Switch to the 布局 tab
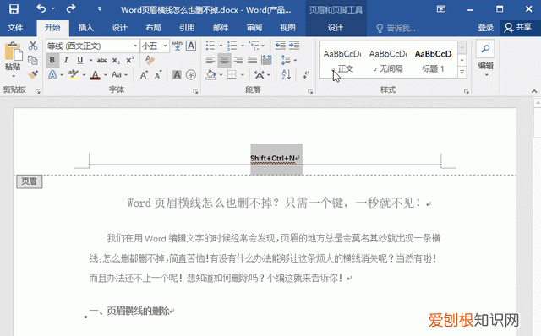541x336 pixels. click(153, 28)
